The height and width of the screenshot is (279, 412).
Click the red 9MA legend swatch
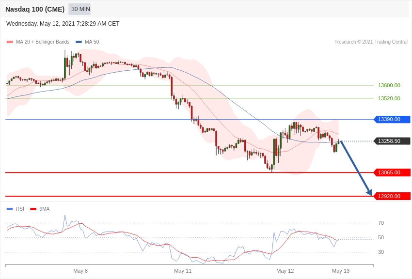pyautogui.click(x=33, y=209)
